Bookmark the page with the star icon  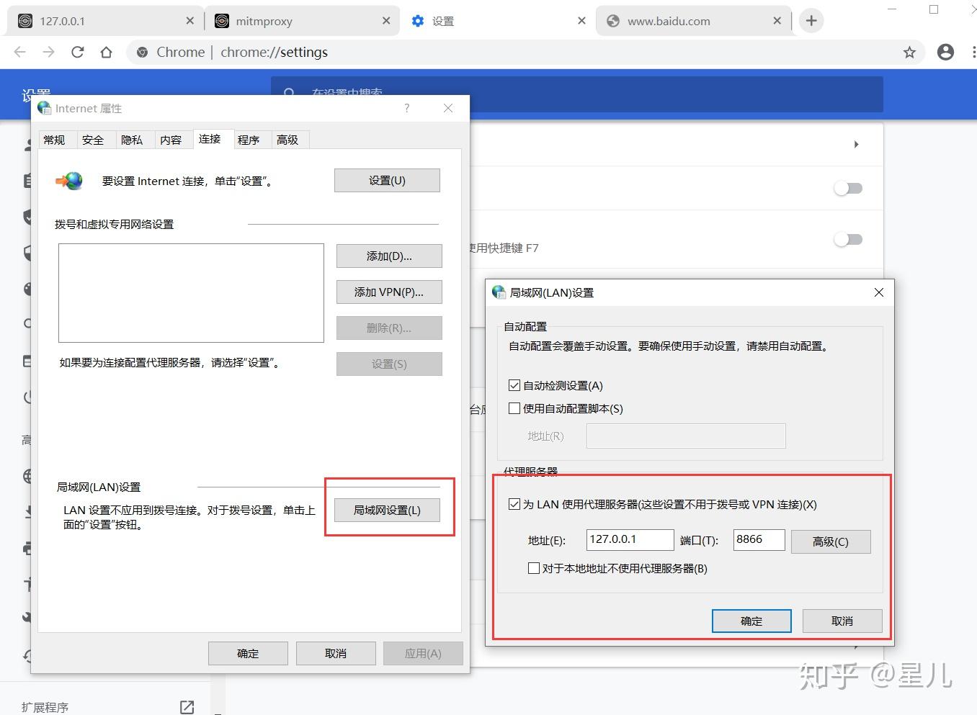point(909,52)
